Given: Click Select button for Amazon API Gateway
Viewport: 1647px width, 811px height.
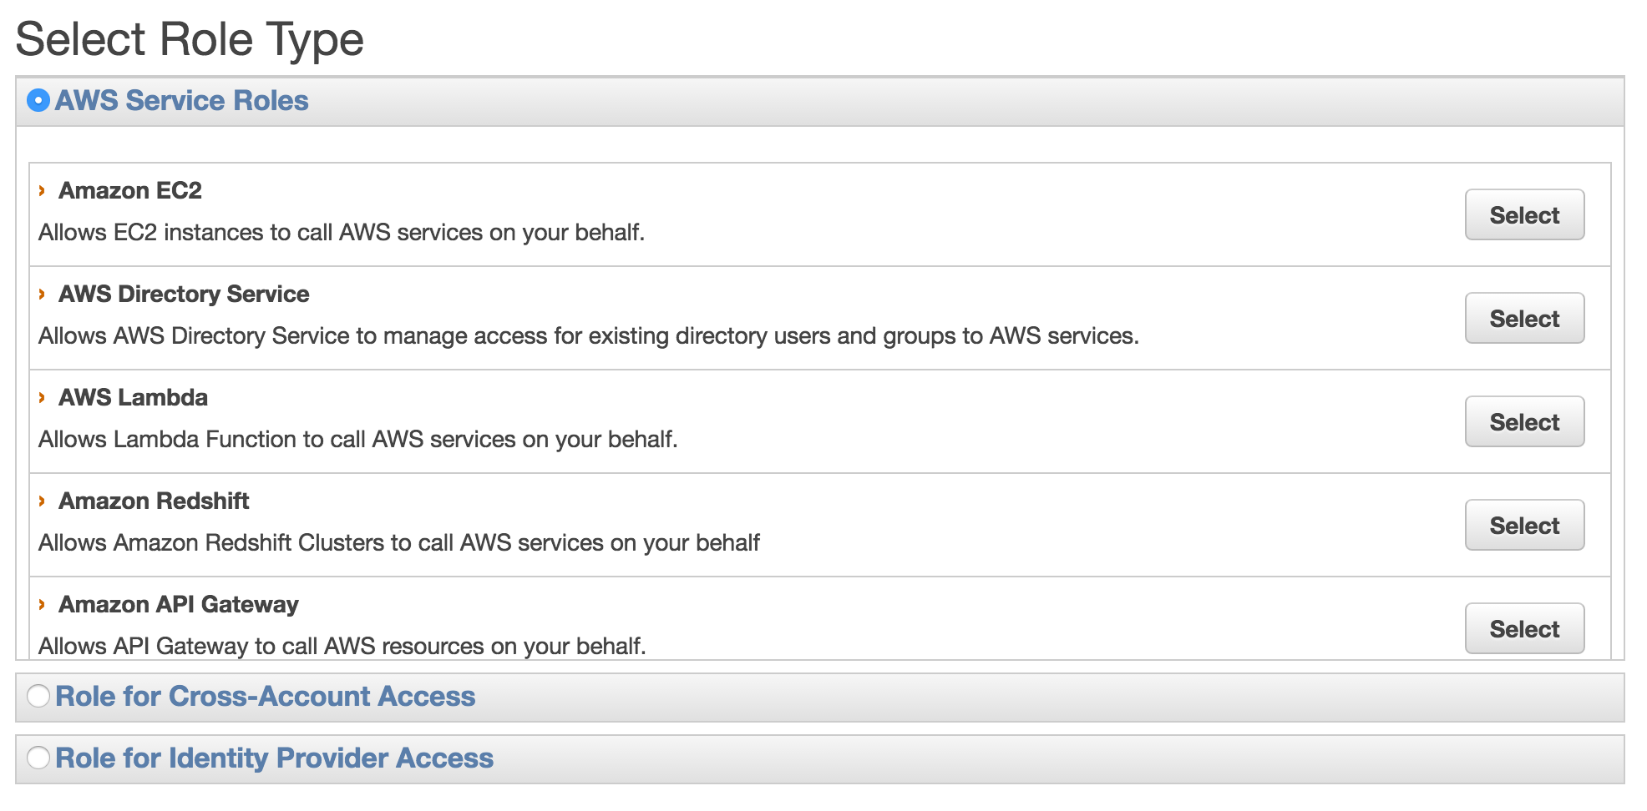Looking at the screenshot, I should pos(1524,629).
